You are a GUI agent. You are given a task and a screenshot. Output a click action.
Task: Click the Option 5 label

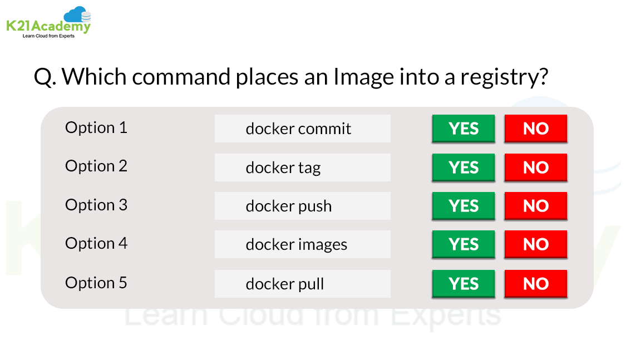click(x=96, y=283)
